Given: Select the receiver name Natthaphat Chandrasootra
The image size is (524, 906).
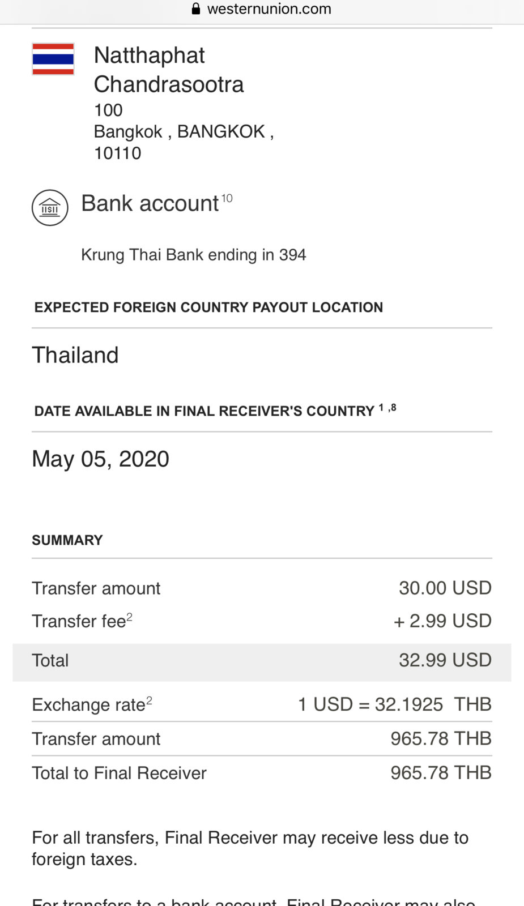Looking at the screenshot, I should 168,70.
